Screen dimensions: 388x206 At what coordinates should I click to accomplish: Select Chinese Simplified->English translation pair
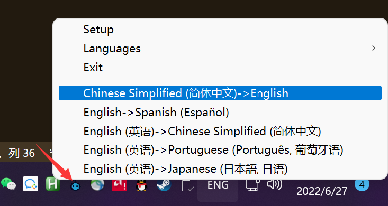click(x=220, y=93)
